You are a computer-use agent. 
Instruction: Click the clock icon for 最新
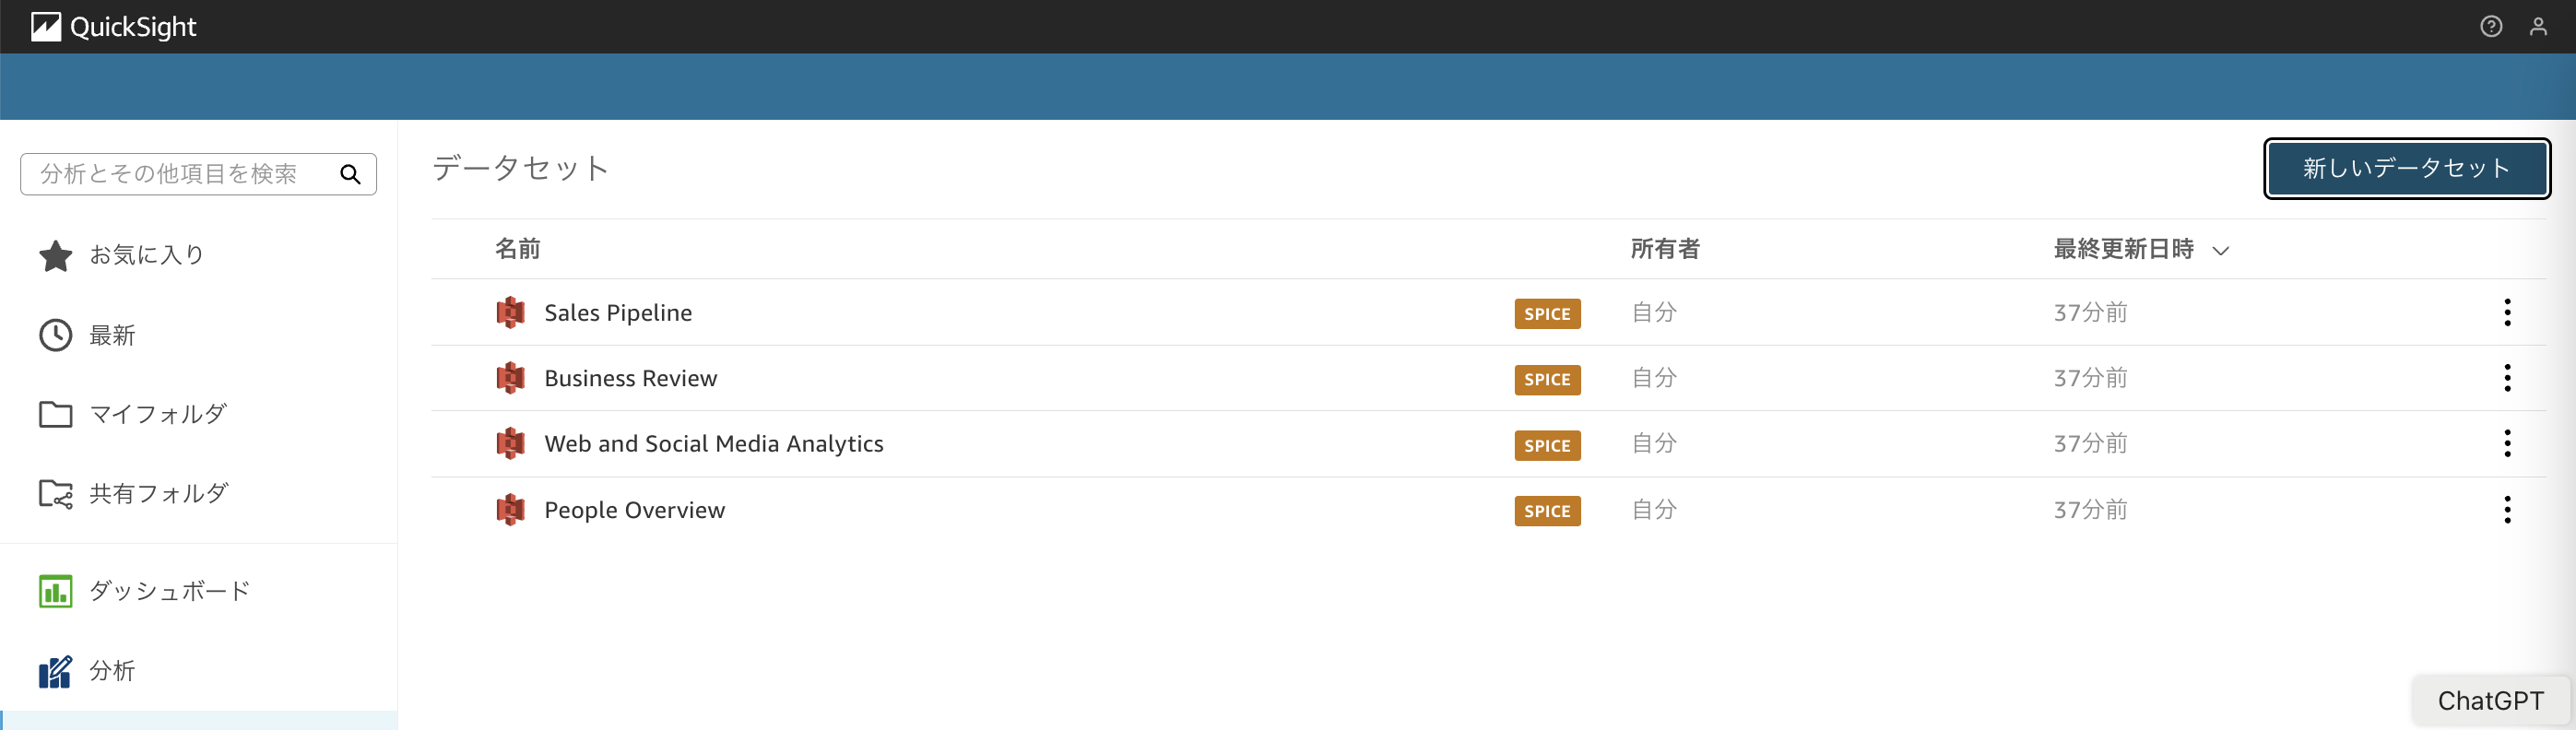click(56, 335)
